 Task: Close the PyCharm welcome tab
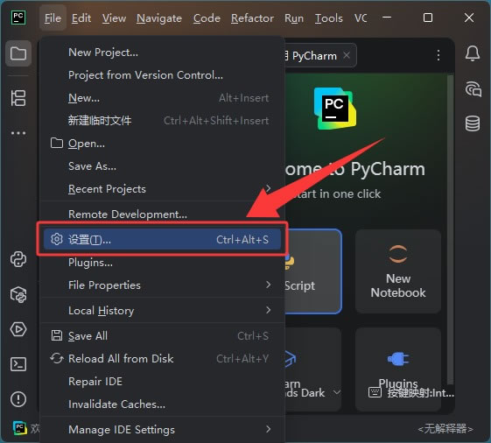[347, 55]
